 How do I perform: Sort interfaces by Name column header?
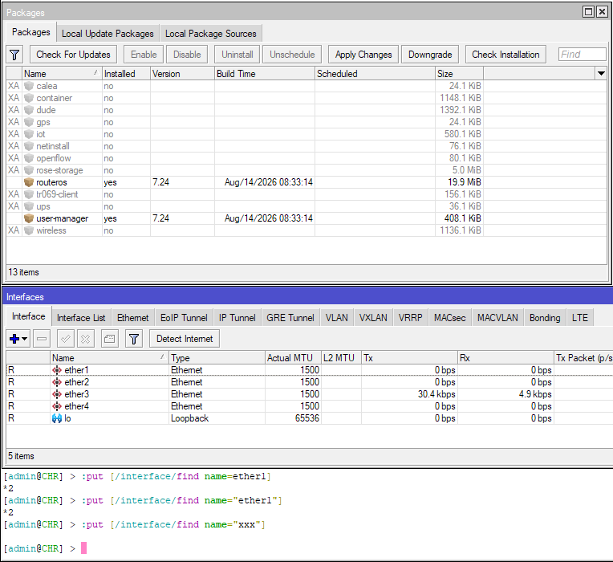(109, 358)
